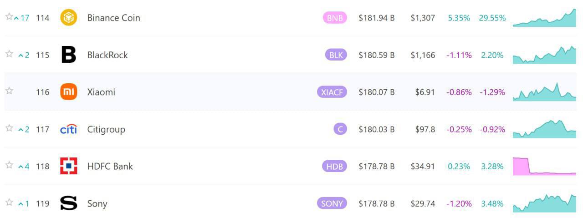Click the Binance Coin logo icon
Viewport: 583px width, 218px height.
click(x=69, y=18)
